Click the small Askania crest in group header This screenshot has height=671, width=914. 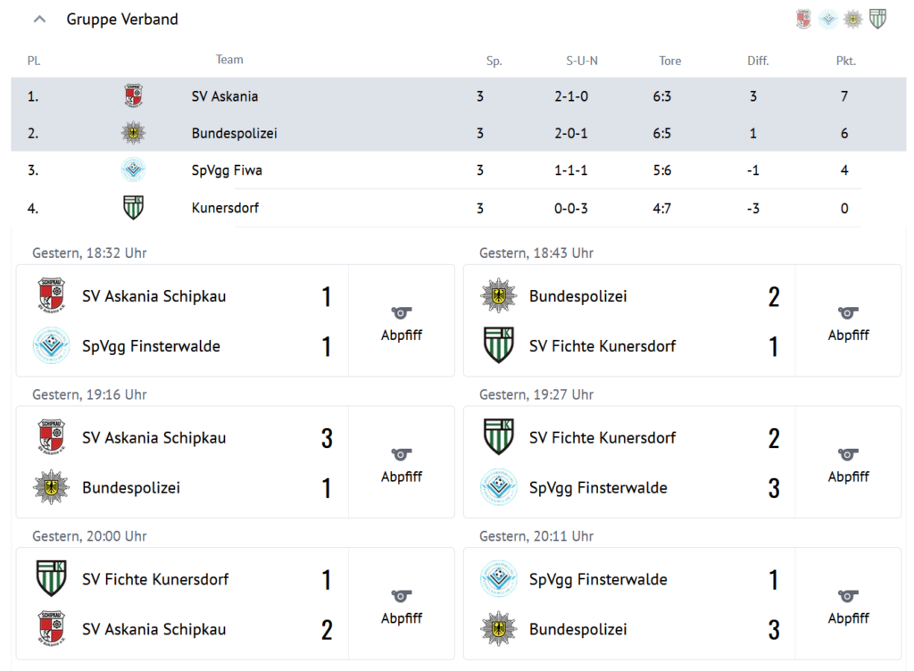(x=804, y=19)
